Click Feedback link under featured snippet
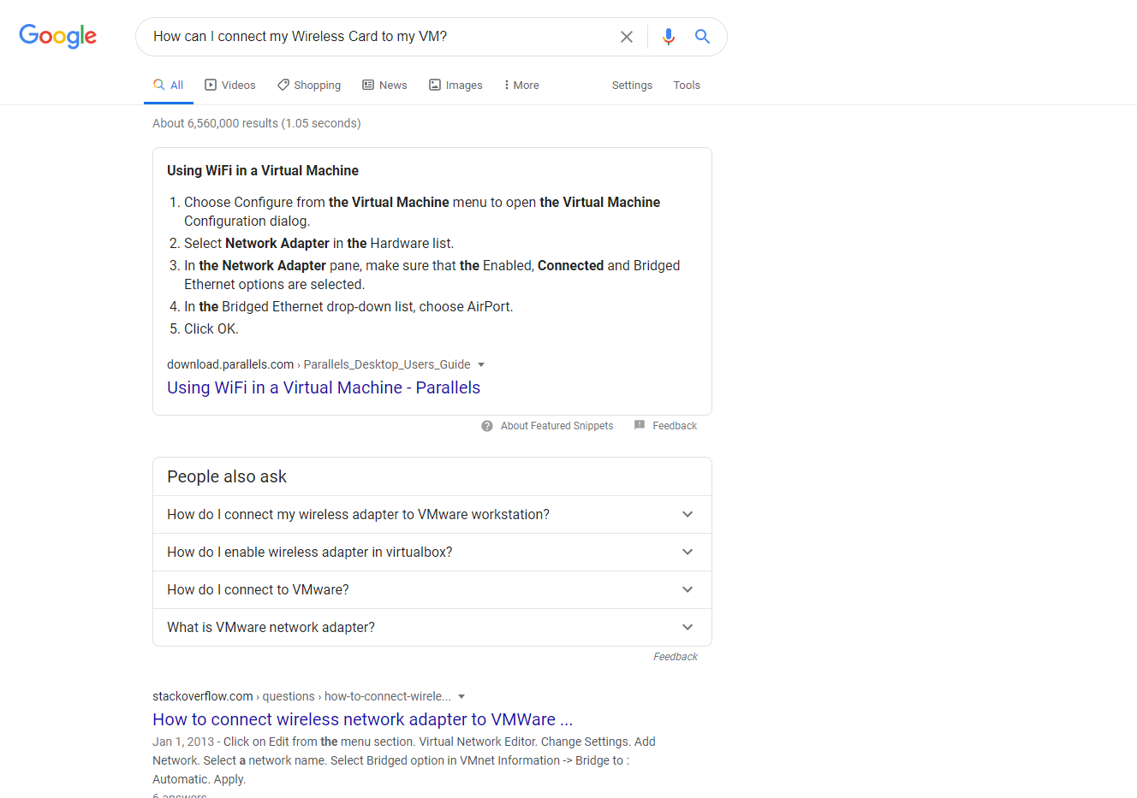 click(x=675, y=426)
